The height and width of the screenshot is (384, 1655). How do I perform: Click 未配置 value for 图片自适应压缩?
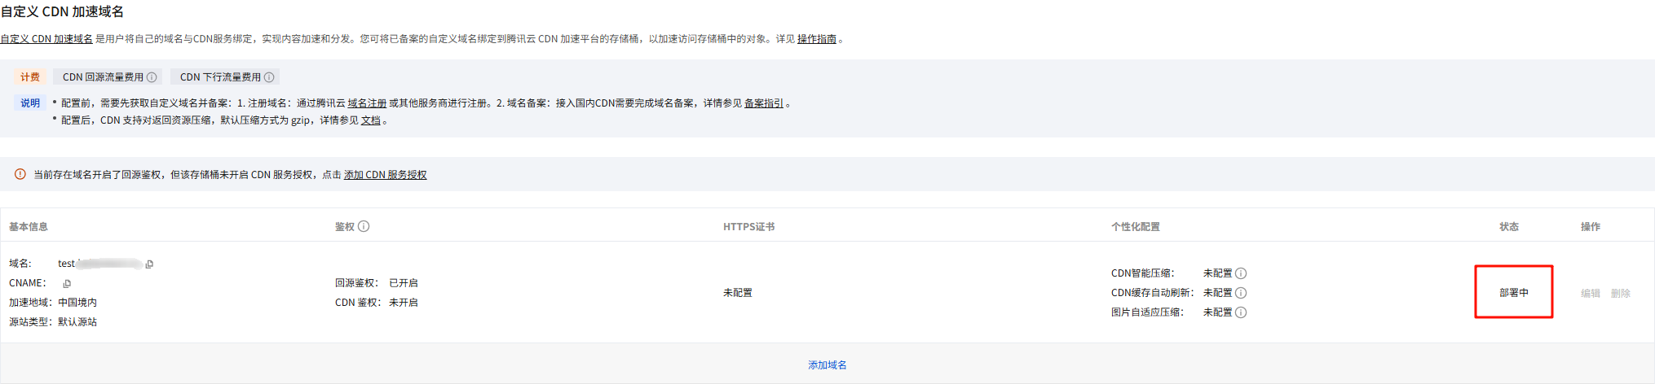tap(1218, 312)
